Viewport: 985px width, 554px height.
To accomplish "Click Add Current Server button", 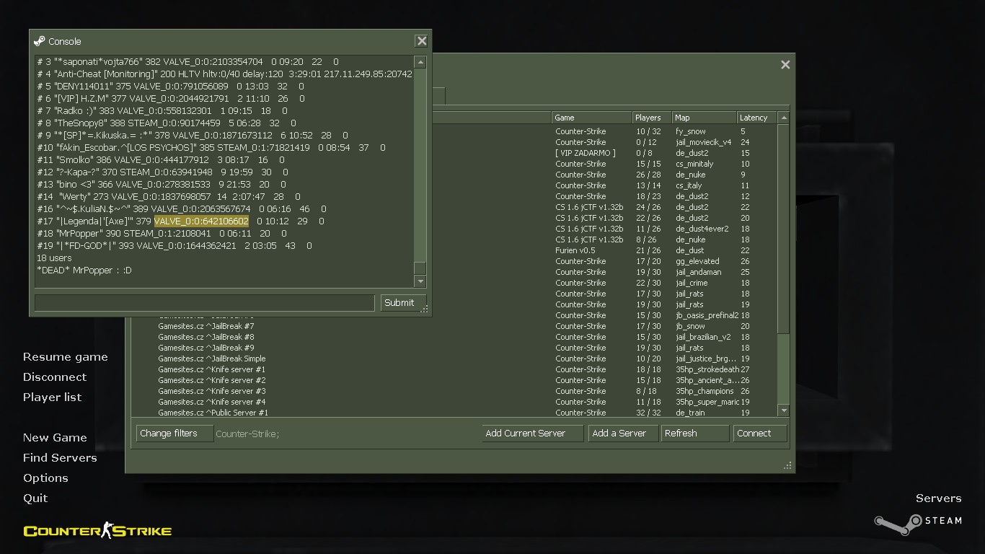I will (x=533, y=434).
